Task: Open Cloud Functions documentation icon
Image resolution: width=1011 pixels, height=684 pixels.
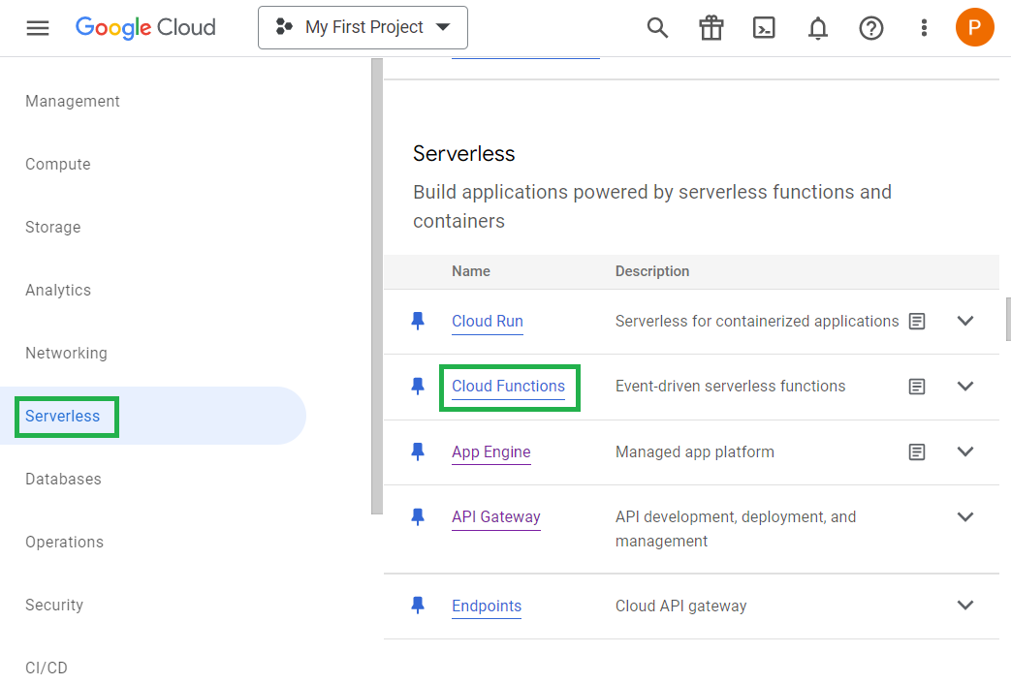Action: pyautogui.click(x=917, y=387)
